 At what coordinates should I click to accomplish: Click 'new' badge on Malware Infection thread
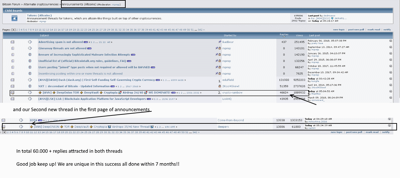tap(133, 55)
